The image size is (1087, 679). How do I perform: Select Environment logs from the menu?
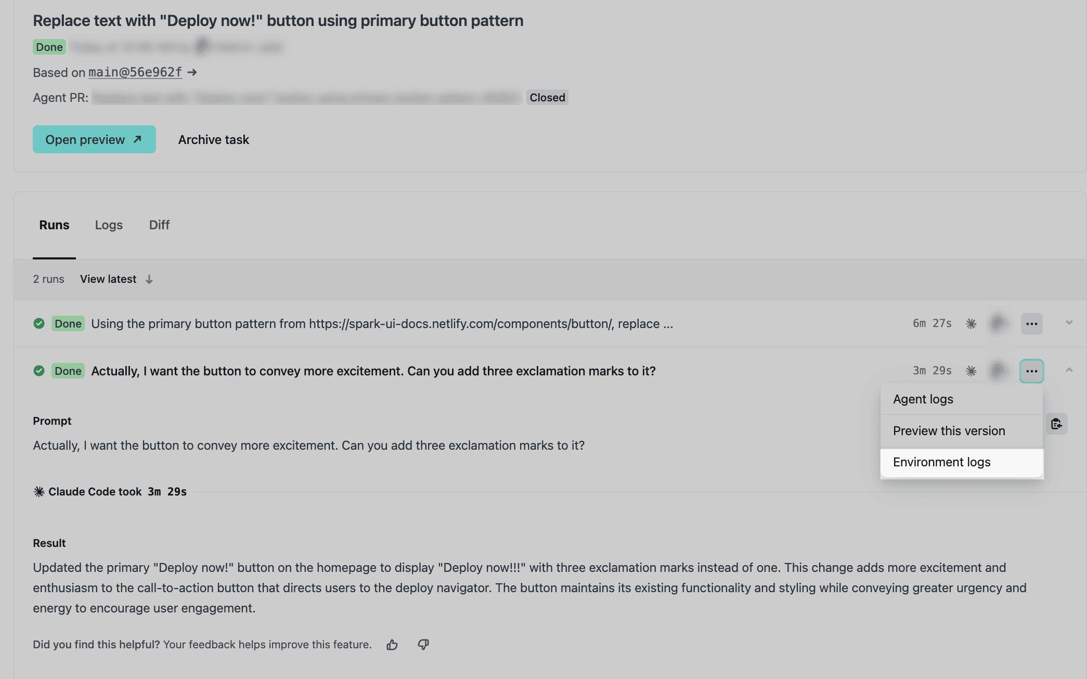pos(941,462)
